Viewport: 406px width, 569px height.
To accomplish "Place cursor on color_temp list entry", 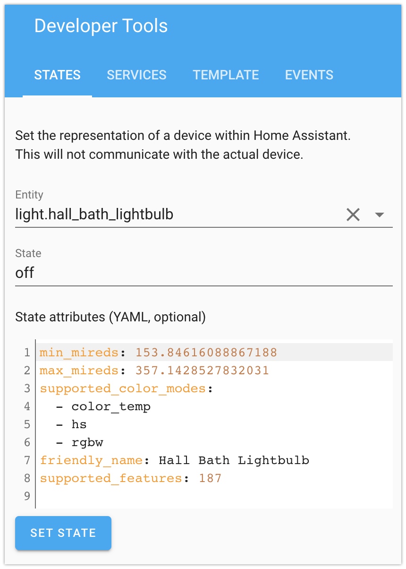I will (111, 406).
